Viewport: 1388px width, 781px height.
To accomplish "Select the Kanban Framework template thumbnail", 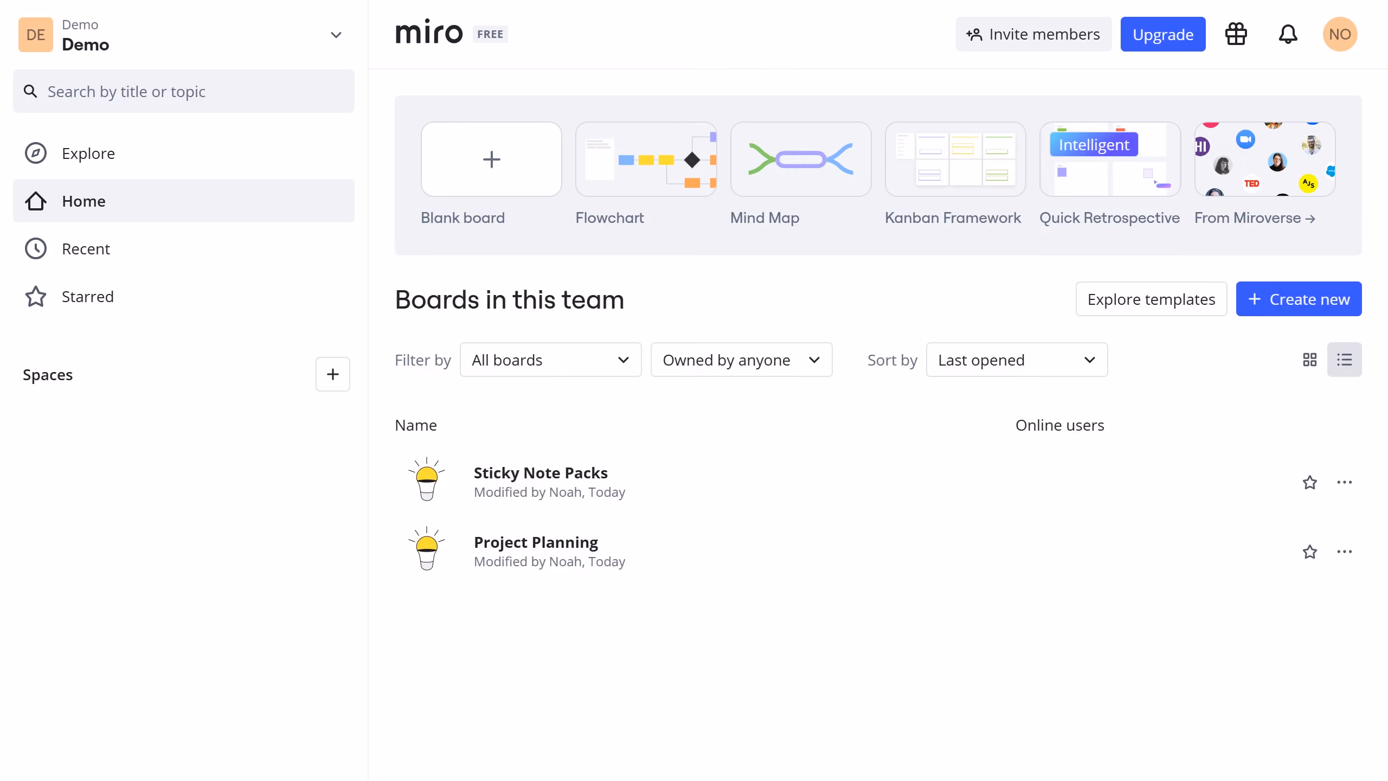I will [955, 159].
